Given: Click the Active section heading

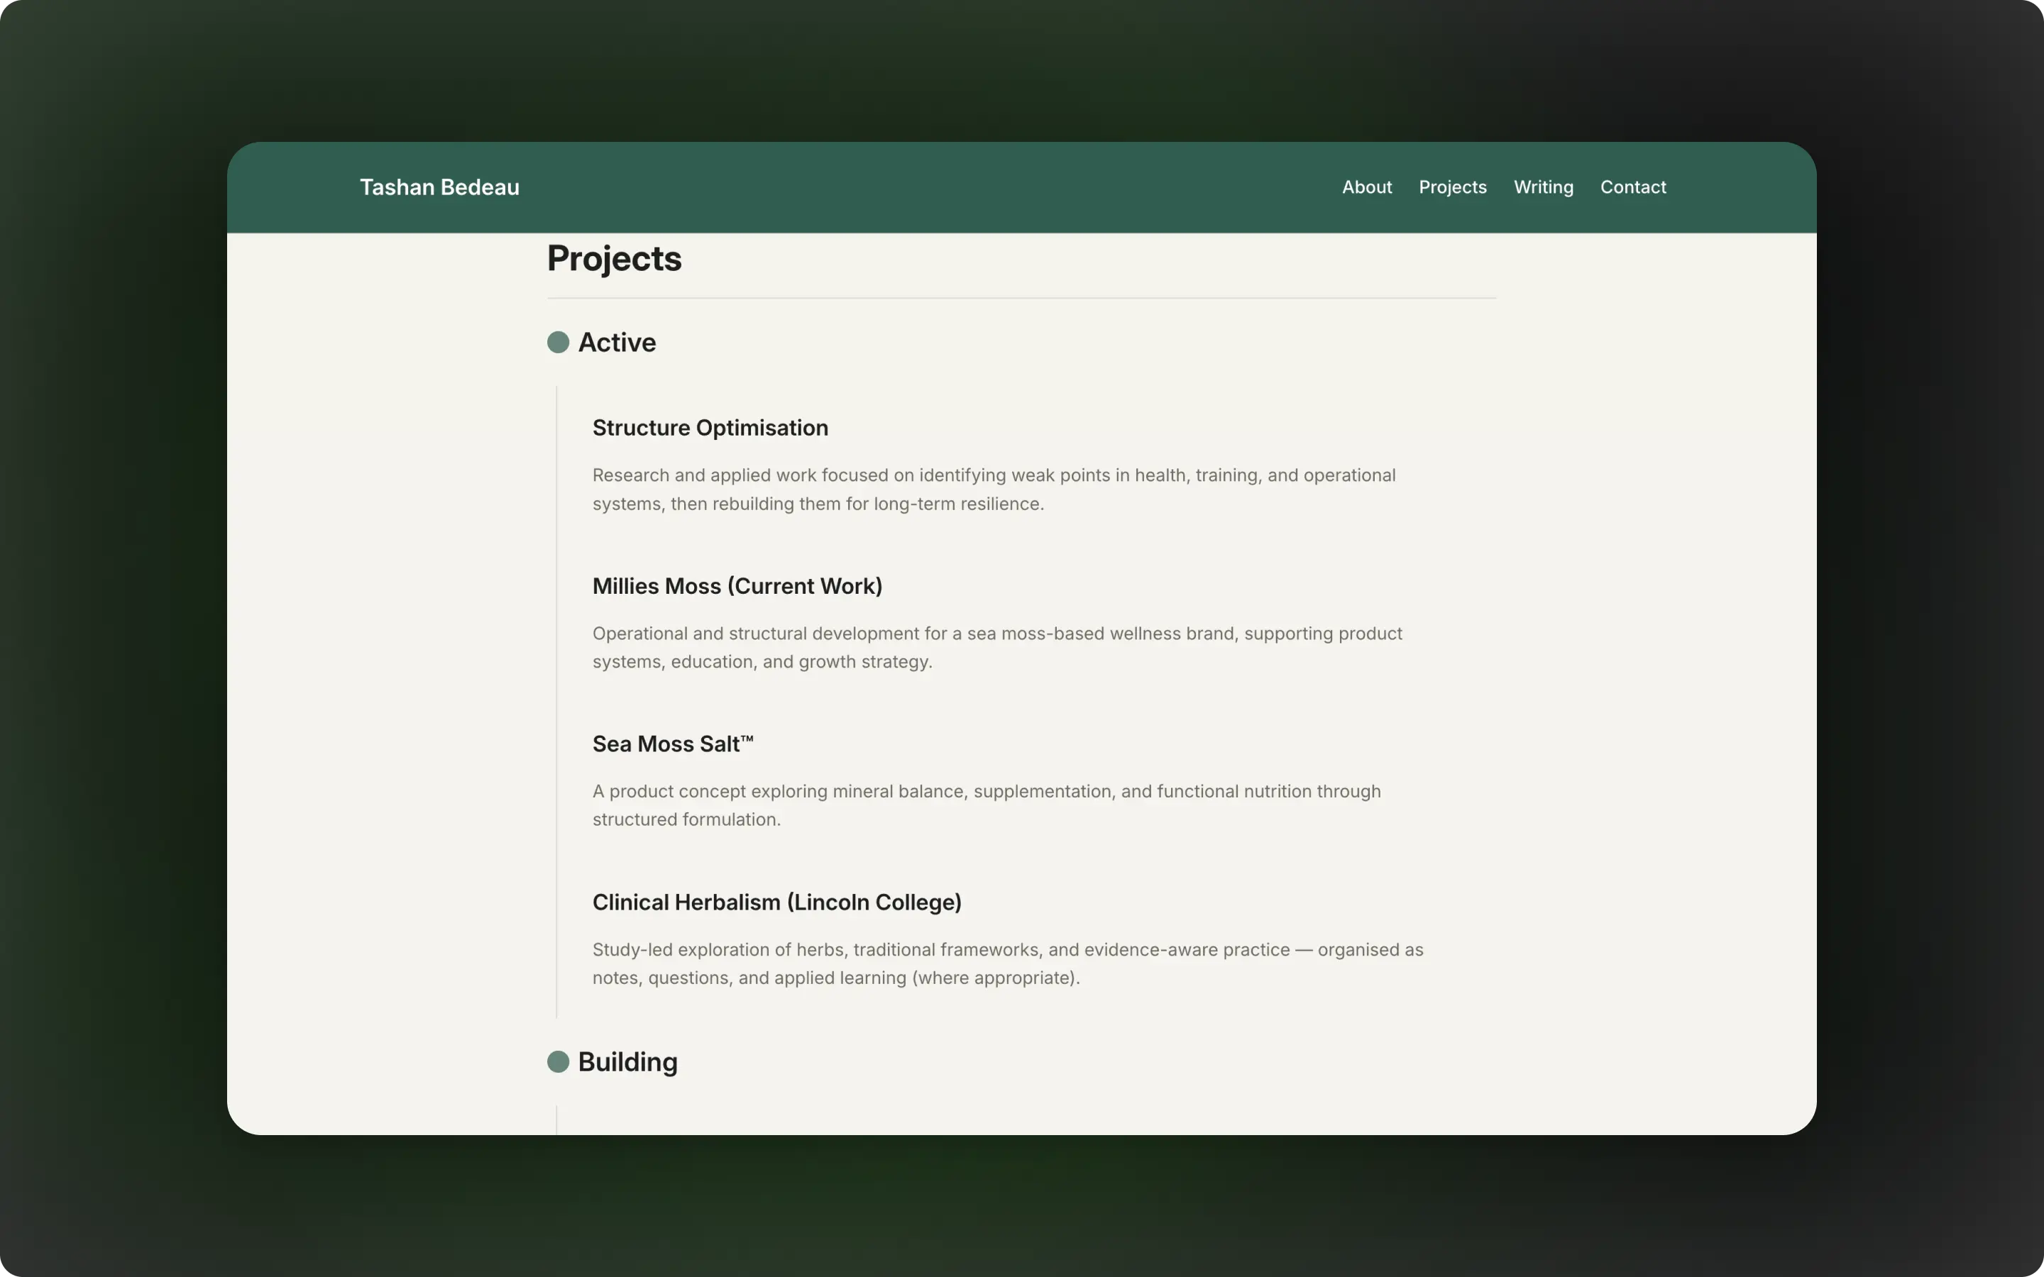Looking at the screenshot, I should tap(617, 342).
